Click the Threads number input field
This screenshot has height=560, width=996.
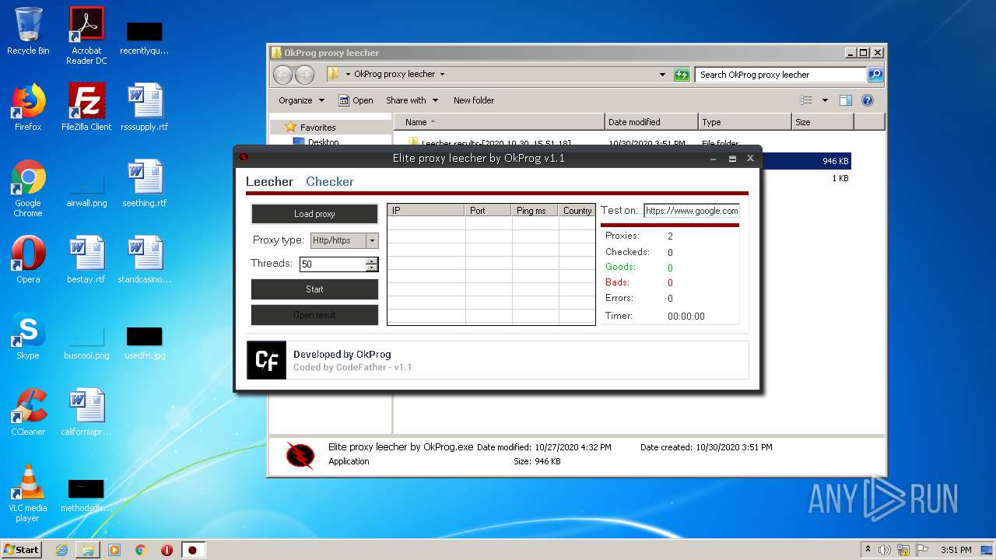(332, 264)
